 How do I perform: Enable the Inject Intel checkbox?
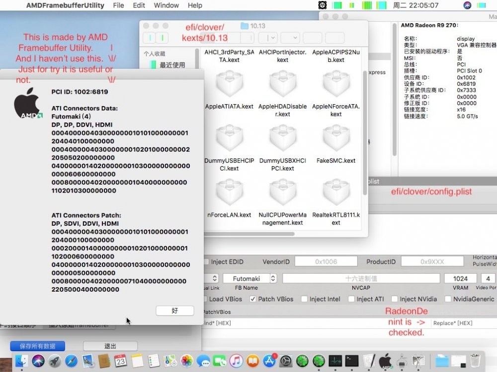pos(304,299)
